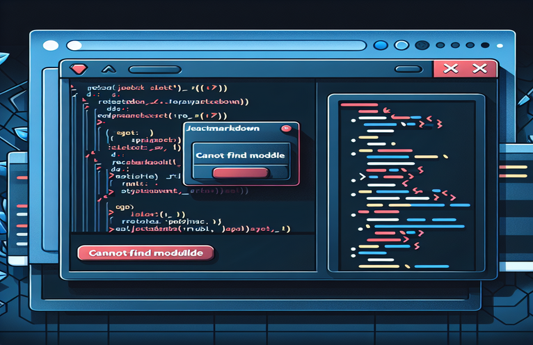The width and height of the screenshot is (533, 345).
Task: Click the white chevron in the right code panel
Action: click(x=342, y=177)
